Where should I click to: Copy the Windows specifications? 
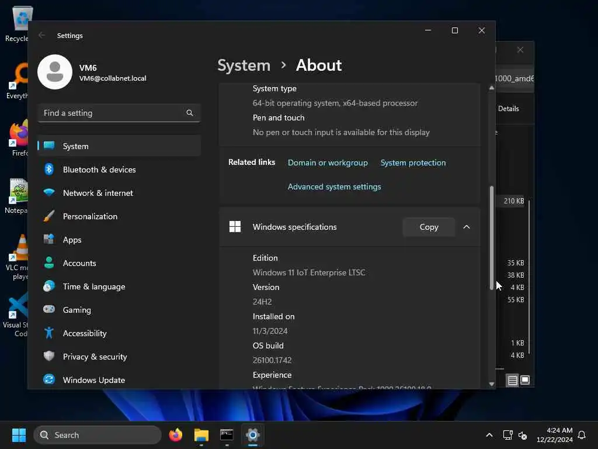429,227
